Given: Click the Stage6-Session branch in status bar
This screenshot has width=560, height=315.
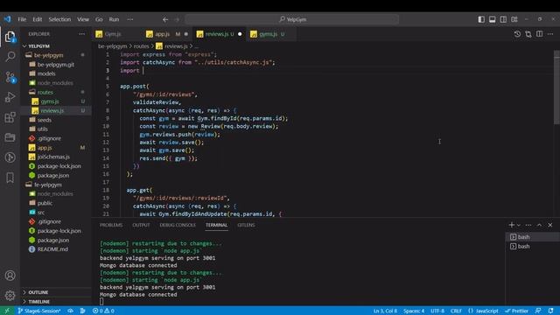Looking at the screenshot, I should pyautogui.click(x=39, y=311).
